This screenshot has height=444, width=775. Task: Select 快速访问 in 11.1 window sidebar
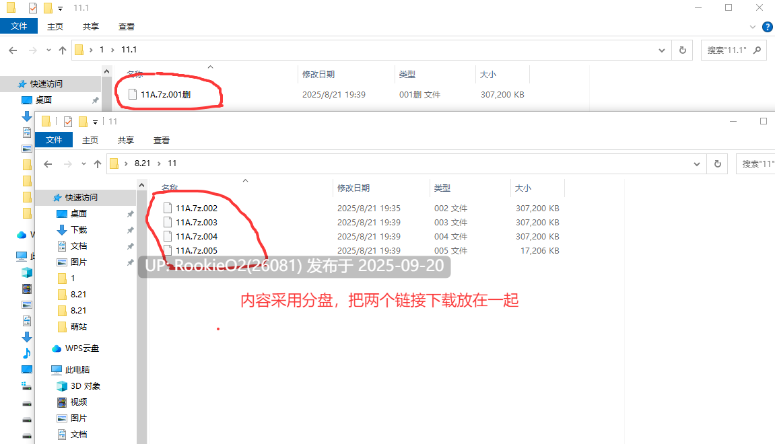point(46,84)
